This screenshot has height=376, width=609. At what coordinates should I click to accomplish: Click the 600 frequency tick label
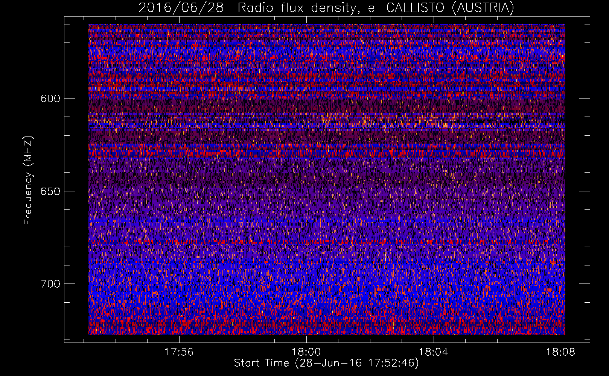tap(50, 99)
